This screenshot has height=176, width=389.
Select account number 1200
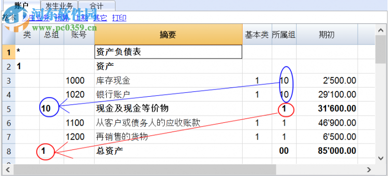point(79,137)
